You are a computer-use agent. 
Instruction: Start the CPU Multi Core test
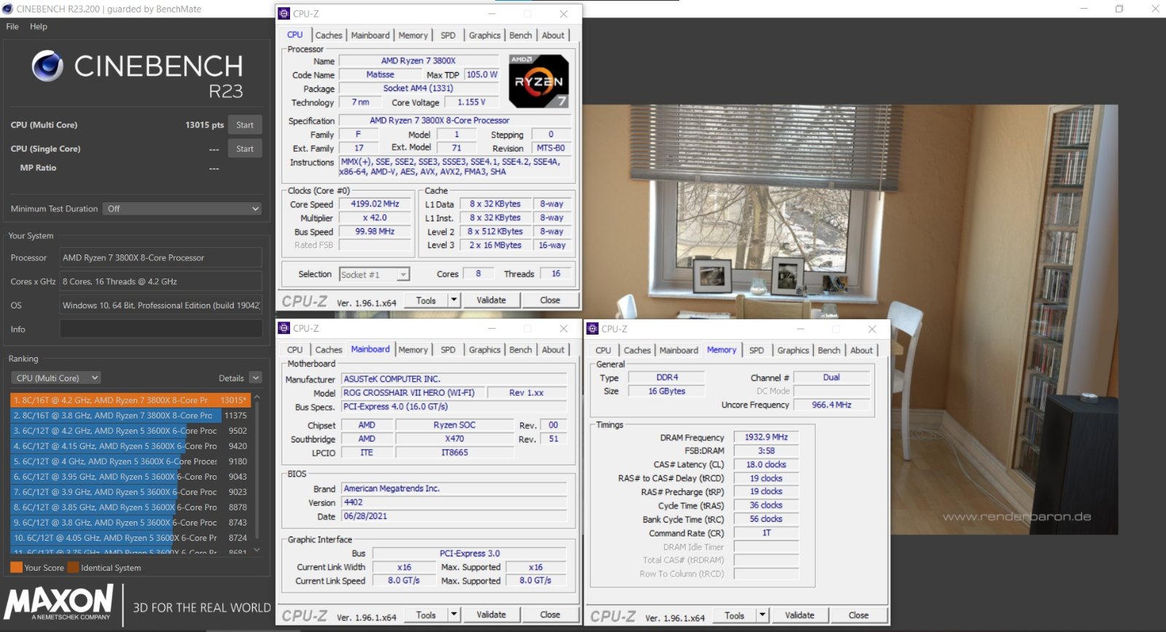click(245, 125)
